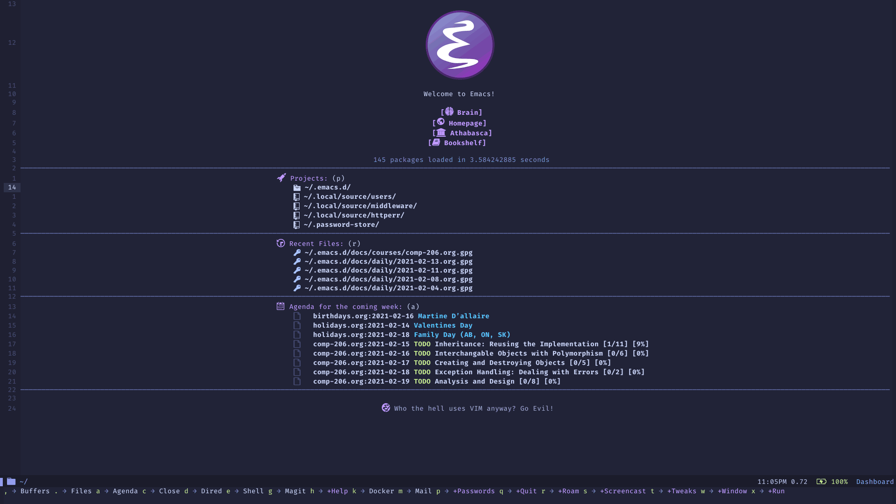The height and width of the screenshot is (504, 896).
Task: Toggle TODO Analysis and Design checkbox
Action: [x=297, y=381]
